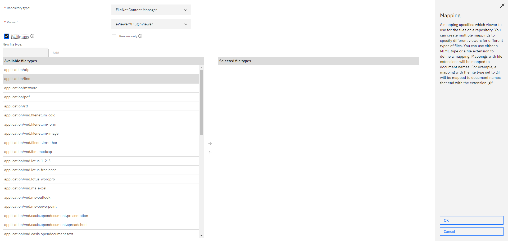Image resolution: width=508 pixels, height=241 pixels.
Task: Open the Viewer selection dropdown
Action: coord(151,24)
